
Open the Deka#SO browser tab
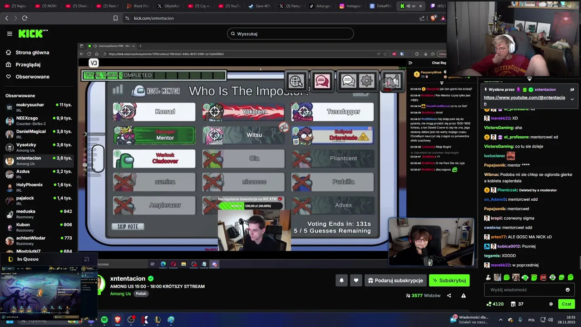click(x=381, y=6)
